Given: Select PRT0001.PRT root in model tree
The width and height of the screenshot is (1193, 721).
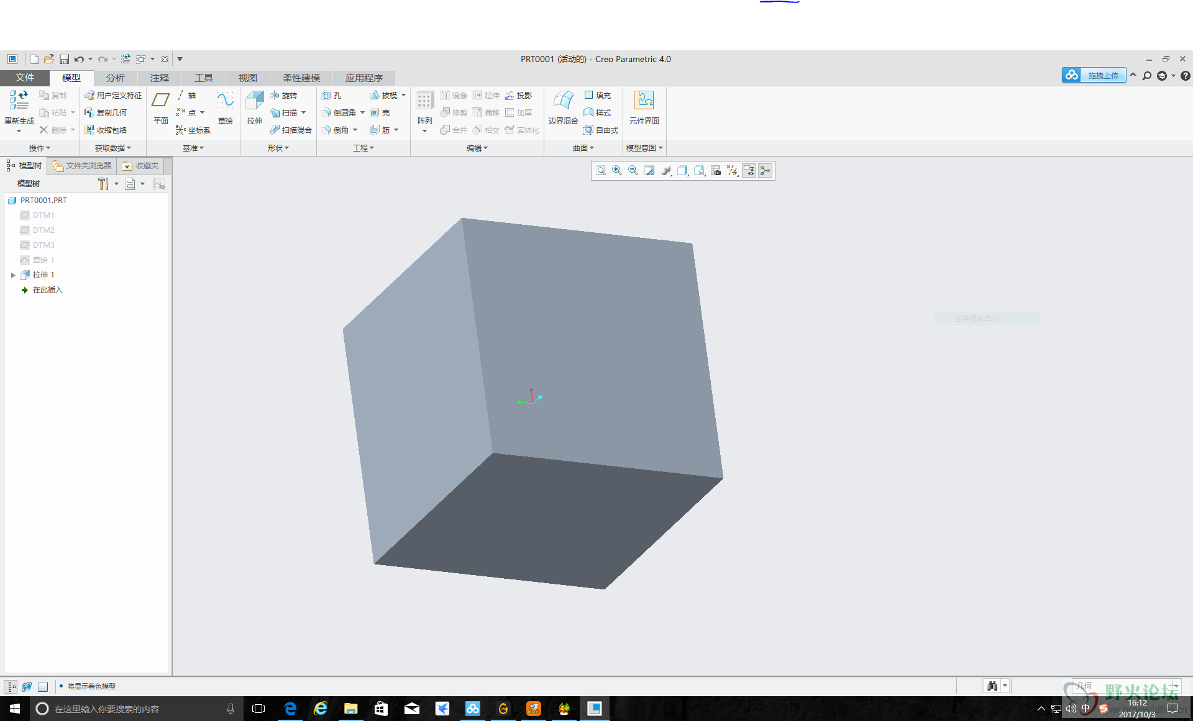Looking at the screenshot, I should (37, 201).
